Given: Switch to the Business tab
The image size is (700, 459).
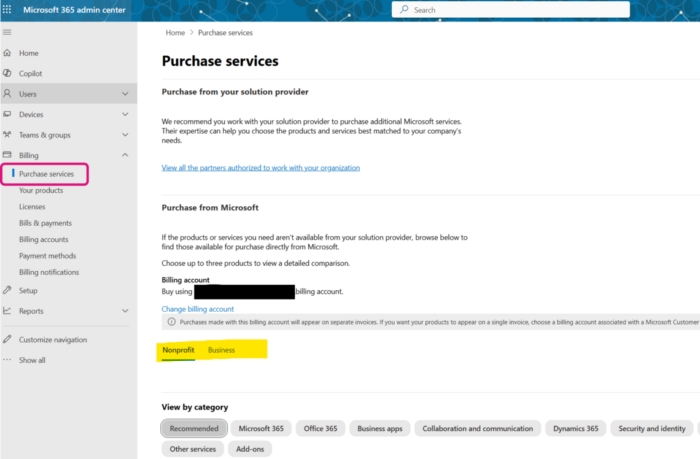Looking at the screenshot, I should tap(222, 350).
